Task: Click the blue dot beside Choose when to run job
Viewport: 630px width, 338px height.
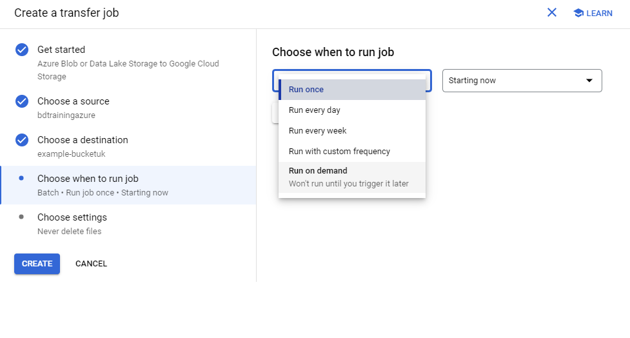Action: pos(21,178)
